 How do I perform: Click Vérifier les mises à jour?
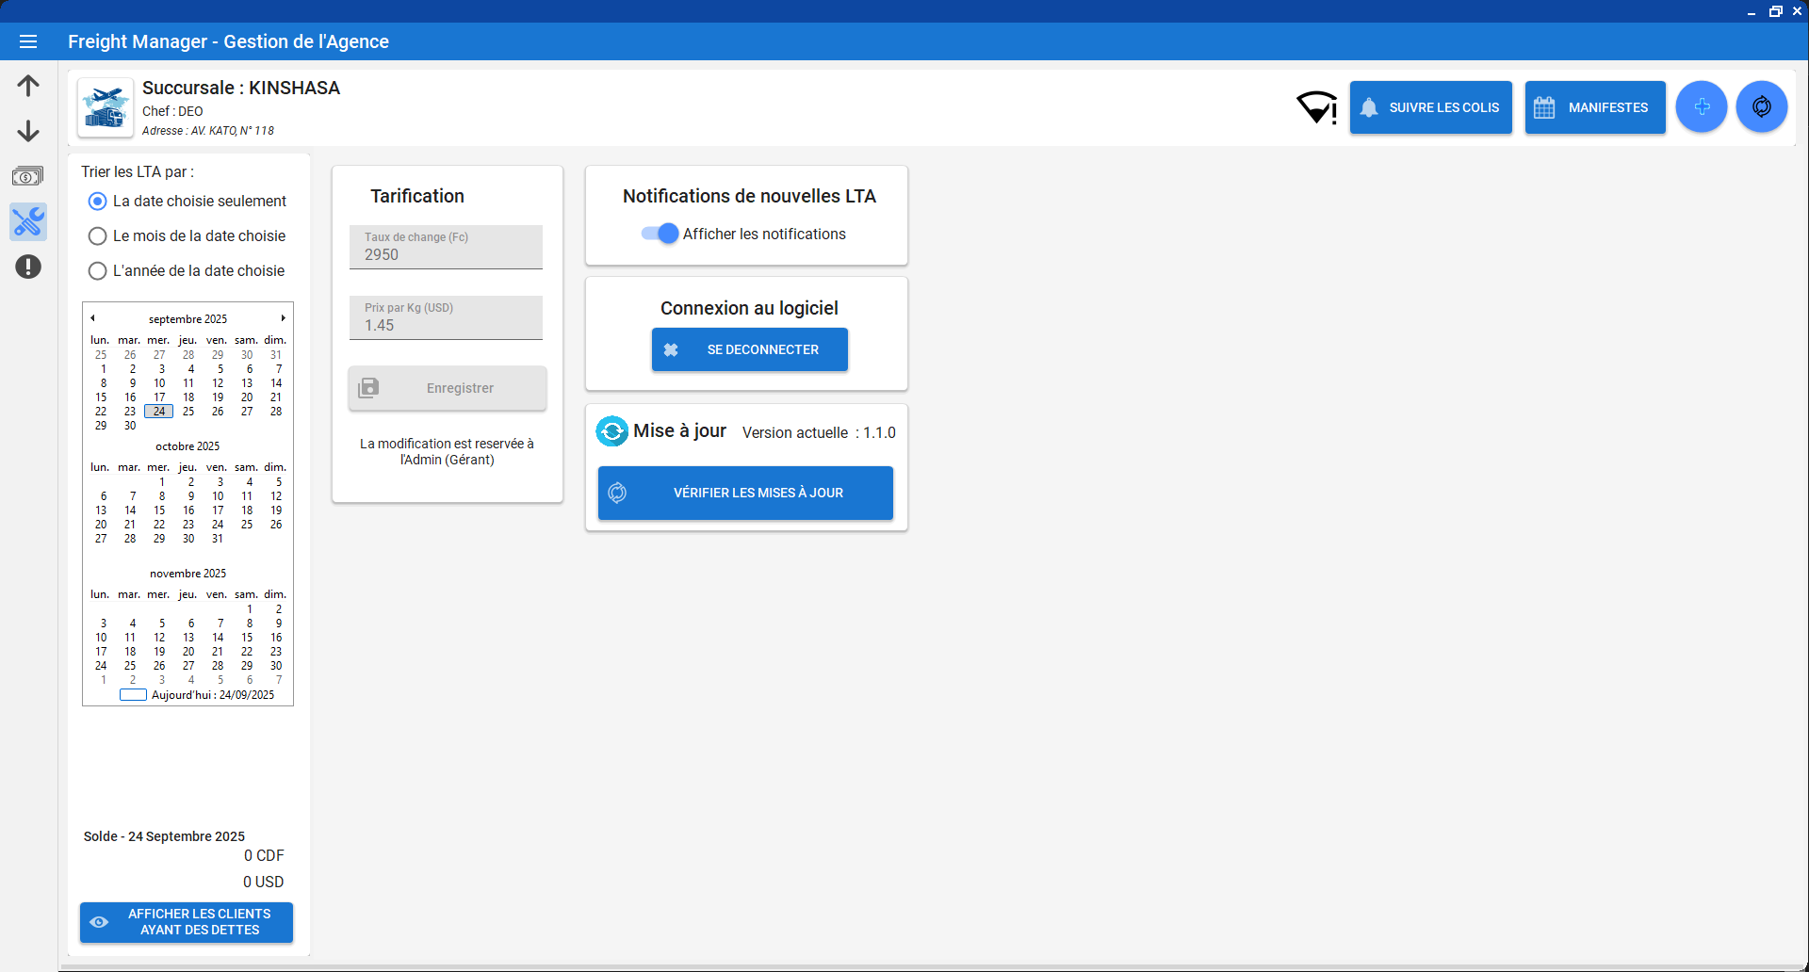745,493
